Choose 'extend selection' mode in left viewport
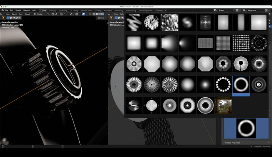 [x=11, y=18]
